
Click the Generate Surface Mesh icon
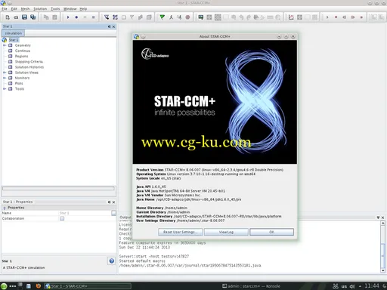(x=107, y=17)
